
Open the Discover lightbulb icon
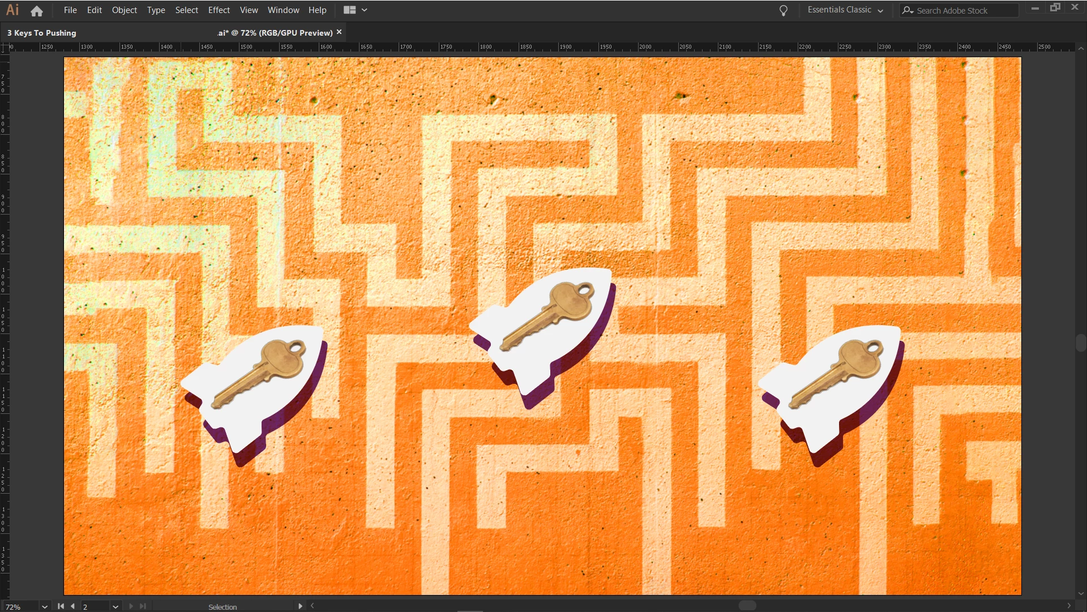[x=784, y=11]
